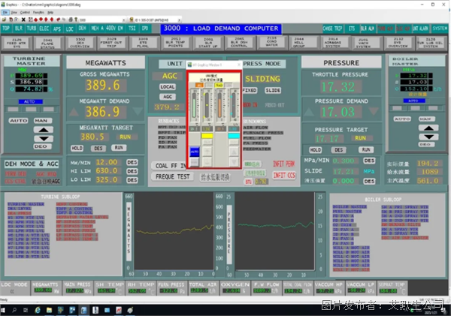Screen dimensions: 451x316
Task: Raise the Turbine Master output with the up arrow
Action: (x=44, y=130)
